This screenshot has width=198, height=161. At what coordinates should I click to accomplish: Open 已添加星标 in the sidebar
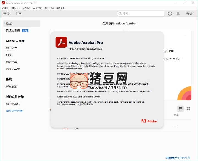pos(13,31)
